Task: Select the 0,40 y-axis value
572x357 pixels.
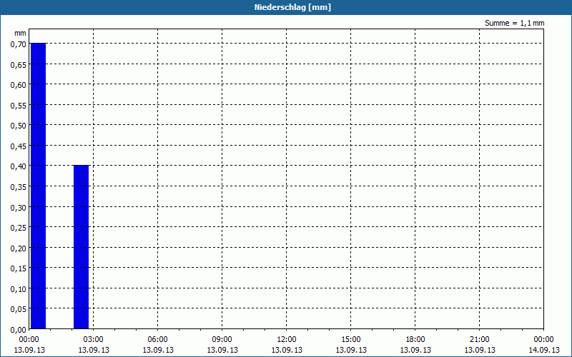Action: [19, 166]
